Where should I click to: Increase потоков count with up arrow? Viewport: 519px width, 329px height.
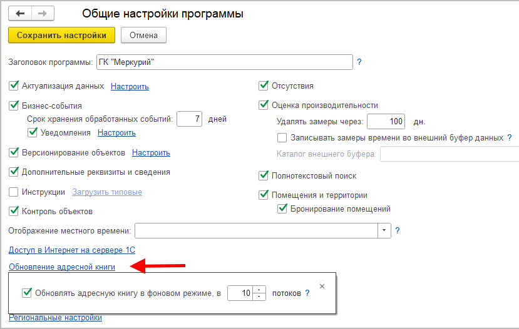(259, 290)
